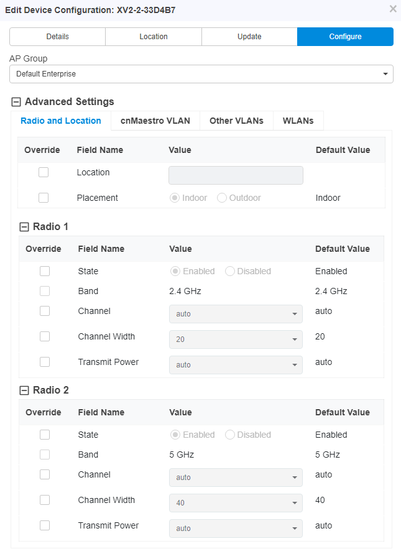Tick override for Radio 1 Channel
The height and width of the screenshot is (554, 401).
coord(45,311)
